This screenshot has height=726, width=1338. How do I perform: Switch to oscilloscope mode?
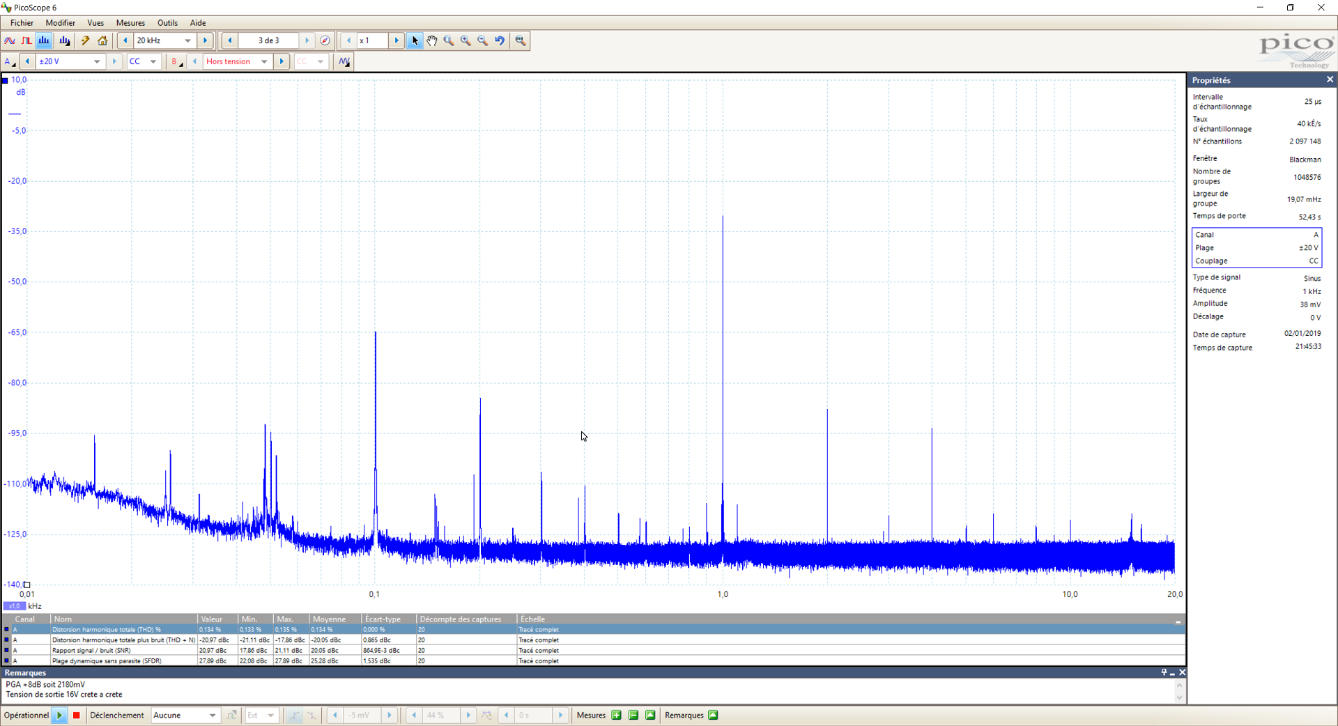pyautogui.click(x=10, y=40)
